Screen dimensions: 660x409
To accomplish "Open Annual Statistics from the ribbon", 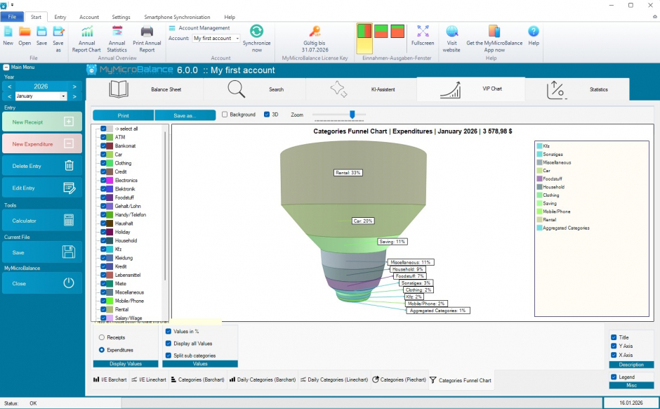I will (x=117, y=32).
